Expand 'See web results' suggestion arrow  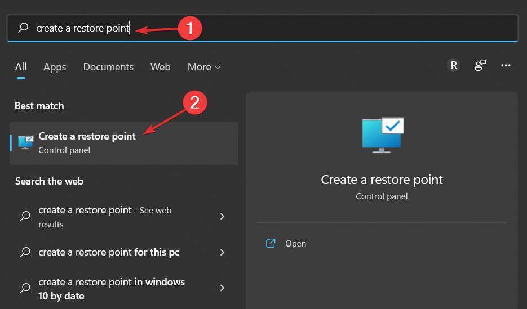pyautogui.click(x=222, y=216)
